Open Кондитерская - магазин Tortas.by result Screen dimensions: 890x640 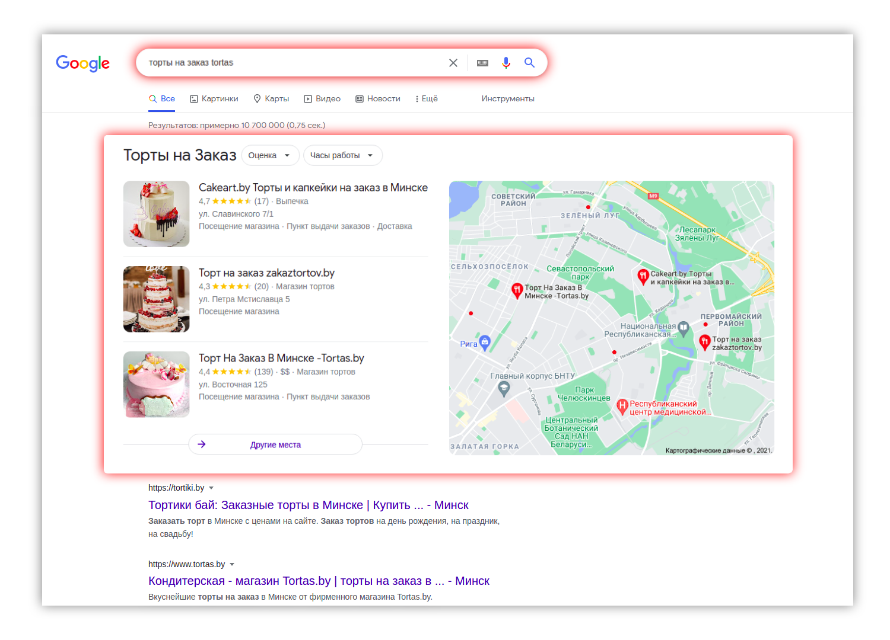pos(319,581)
